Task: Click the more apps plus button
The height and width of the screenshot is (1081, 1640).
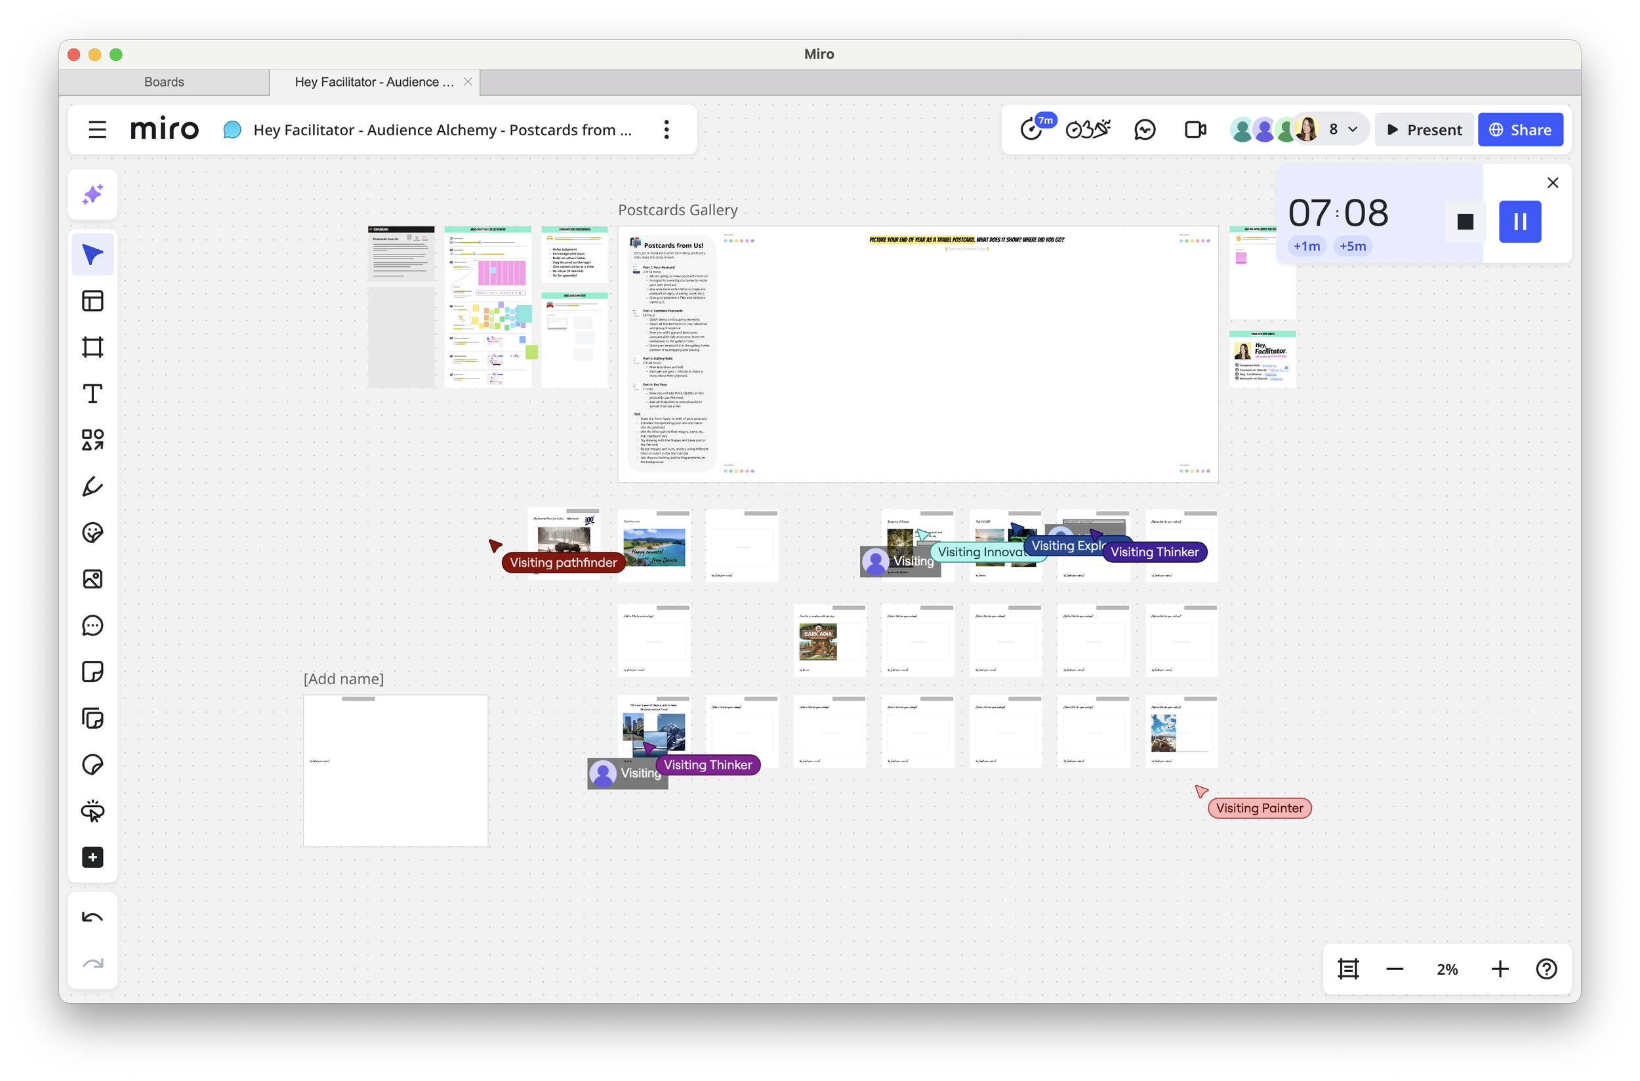Action: [92, 857]
